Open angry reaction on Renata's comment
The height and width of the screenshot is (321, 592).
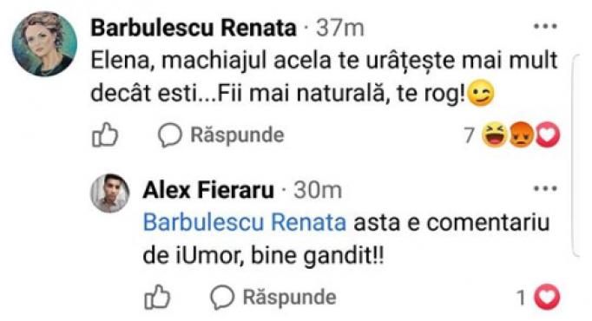(521, 135)
